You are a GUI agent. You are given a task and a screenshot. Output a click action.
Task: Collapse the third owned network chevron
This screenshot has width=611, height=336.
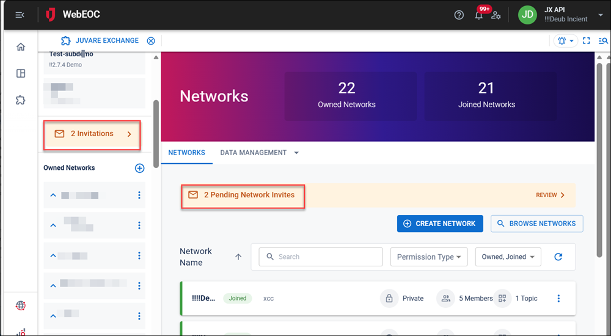coord(53,256)
